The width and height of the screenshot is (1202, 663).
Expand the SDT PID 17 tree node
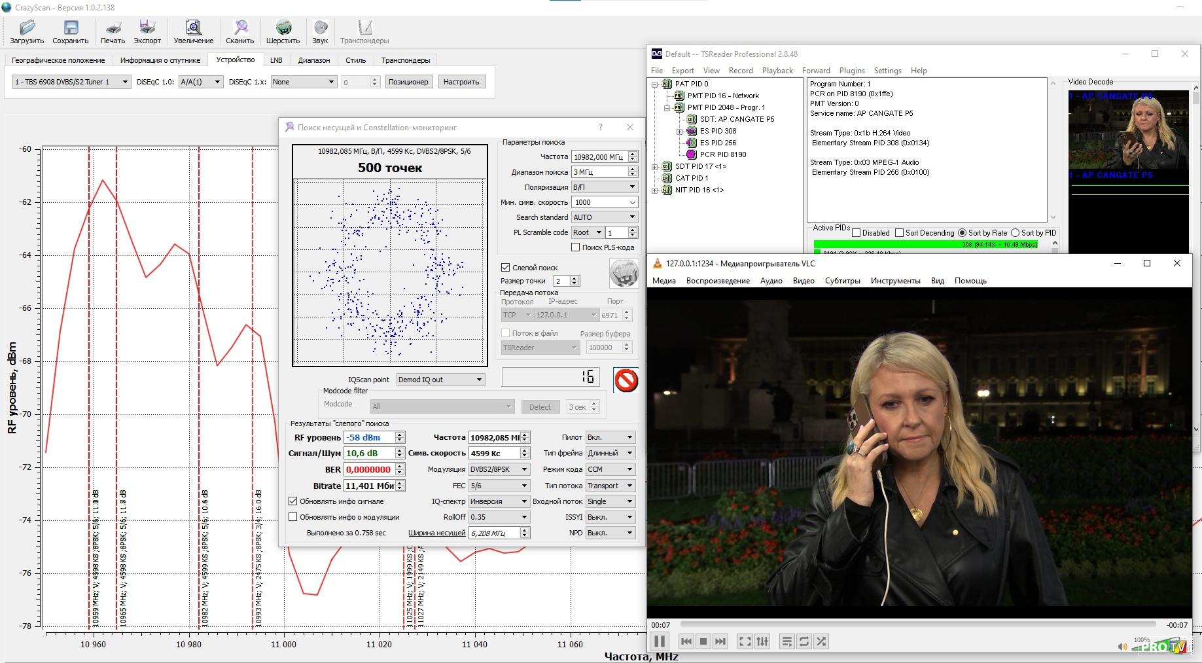(x=655, y=166)
